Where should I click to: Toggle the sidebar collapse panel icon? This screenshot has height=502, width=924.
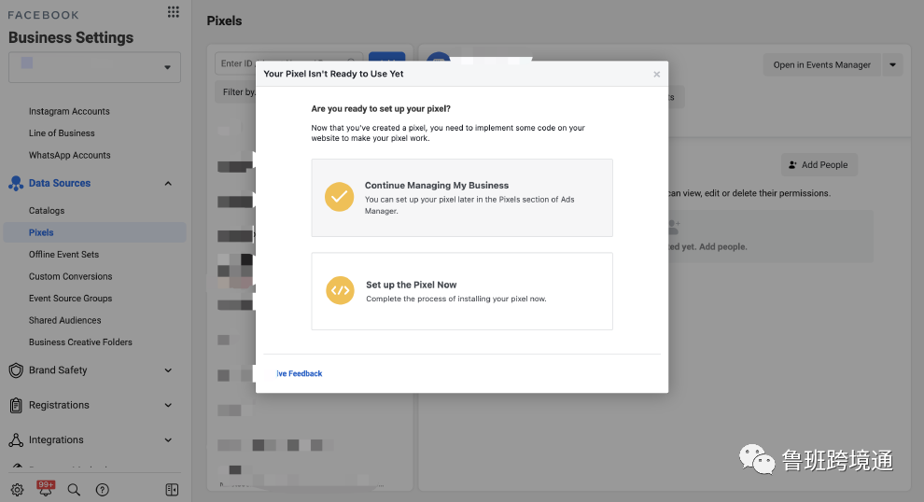(172, 490)
